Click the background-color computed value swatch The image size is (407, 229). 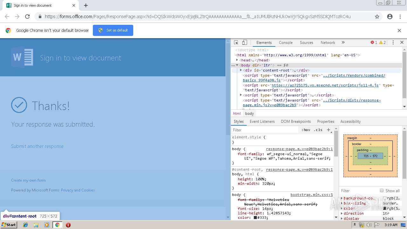pyautogui.click(x=385, y=198)
